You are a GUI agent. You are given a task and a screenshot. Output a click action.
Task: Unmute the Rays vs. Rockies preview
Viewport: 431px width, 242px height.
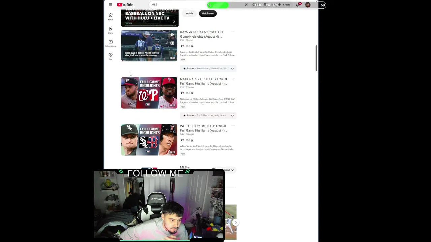pos(172,35)
